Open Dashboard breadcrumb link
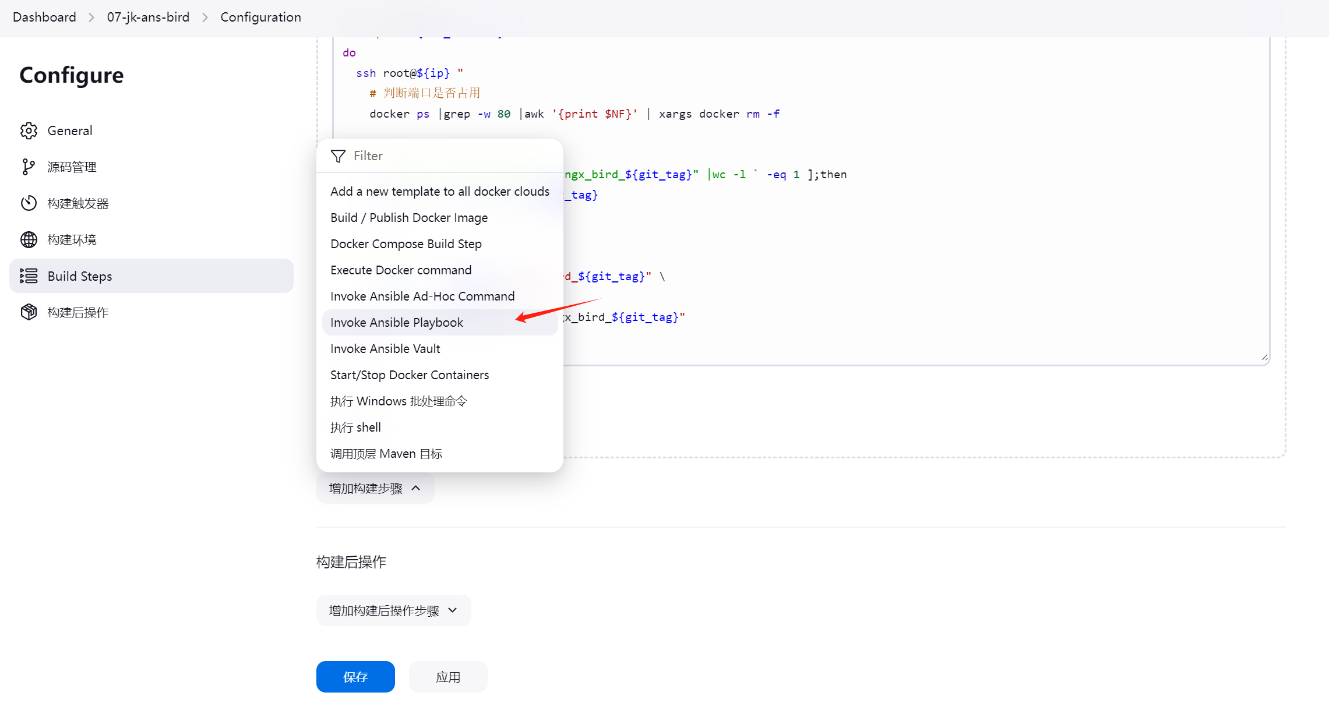This screenshot has width=1329, height=710. coord(44,17)
